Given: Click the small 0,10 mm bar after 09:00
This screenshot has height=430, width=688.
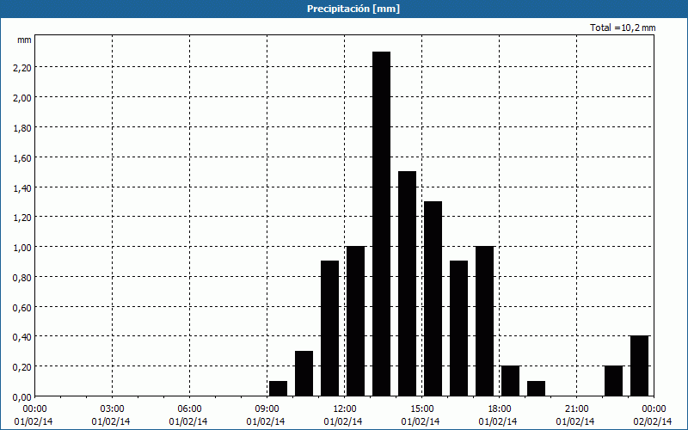Looking at the screenshot, I should click(x=278, y=389).
